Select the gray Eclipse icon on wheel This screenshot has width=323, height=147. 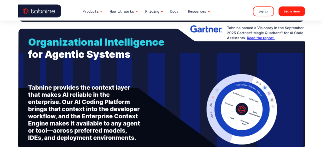tap(273, 106)
